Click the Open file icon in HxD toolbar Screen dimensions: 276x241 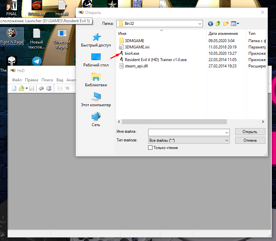tap(22, 88)
